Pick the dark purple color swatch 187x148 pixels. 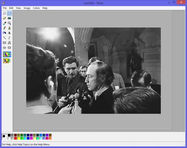coord(31,135)
